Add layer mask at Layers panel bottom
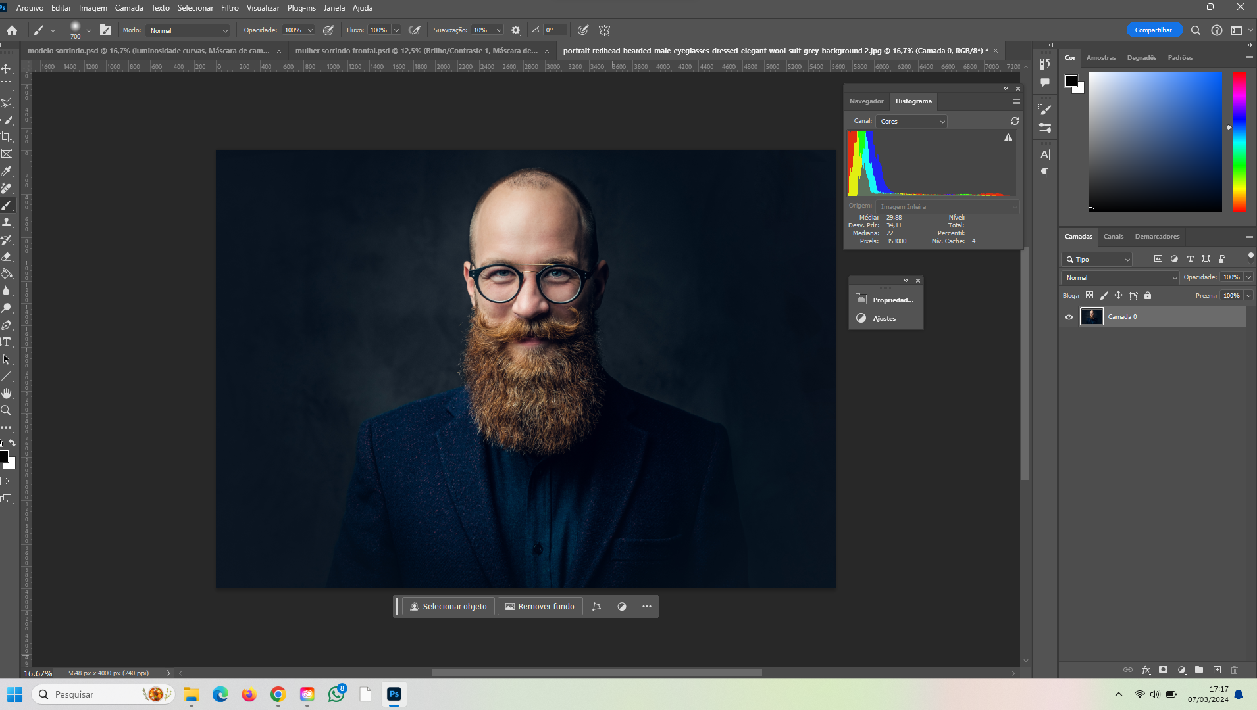 click(1164, 670)
